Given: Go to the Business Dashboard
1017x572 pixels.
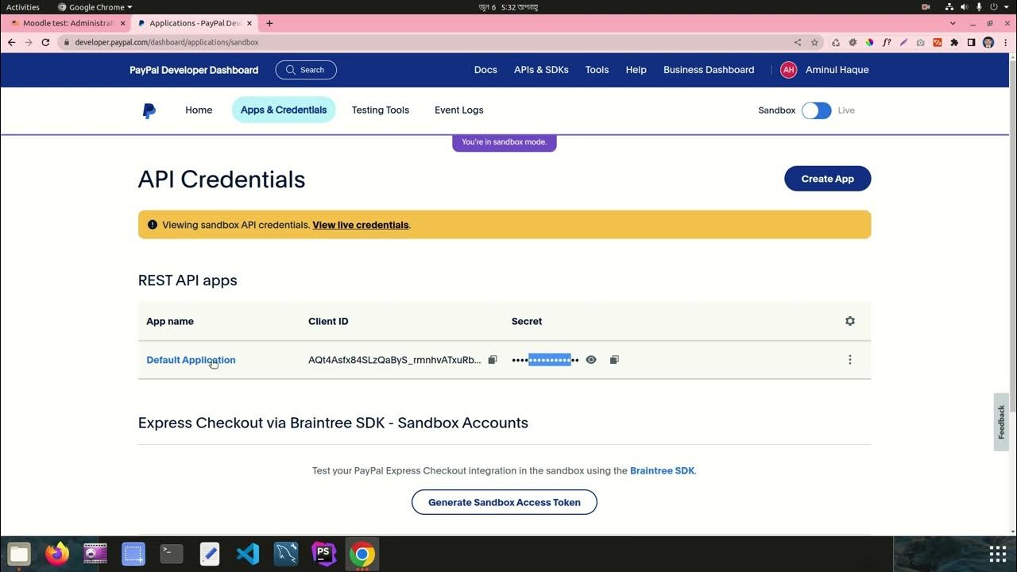Looking at the screenshot, I should (x=709, y=70).
